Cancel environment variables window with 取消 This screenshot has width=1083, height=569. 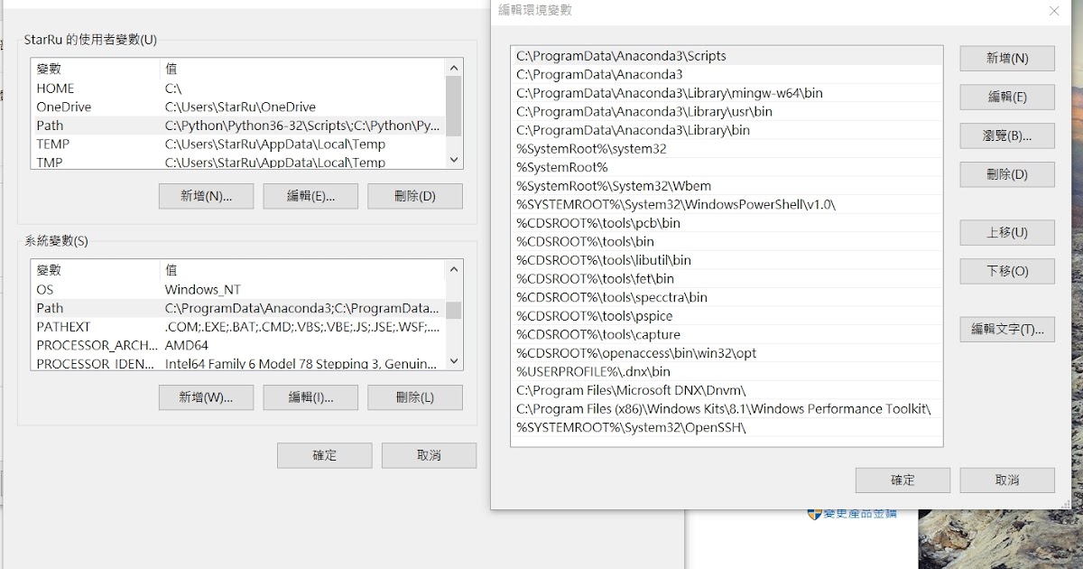[x=429, y=455]
